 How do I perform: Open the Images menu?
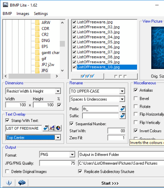[23, 14]
